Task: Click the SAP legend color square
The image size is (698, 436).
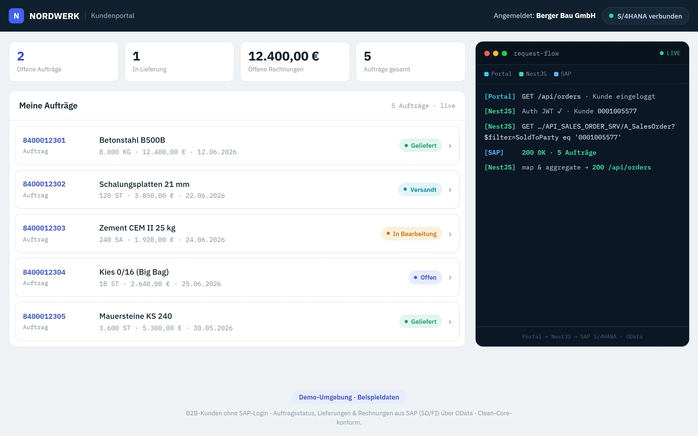Action: coord(556,74)
